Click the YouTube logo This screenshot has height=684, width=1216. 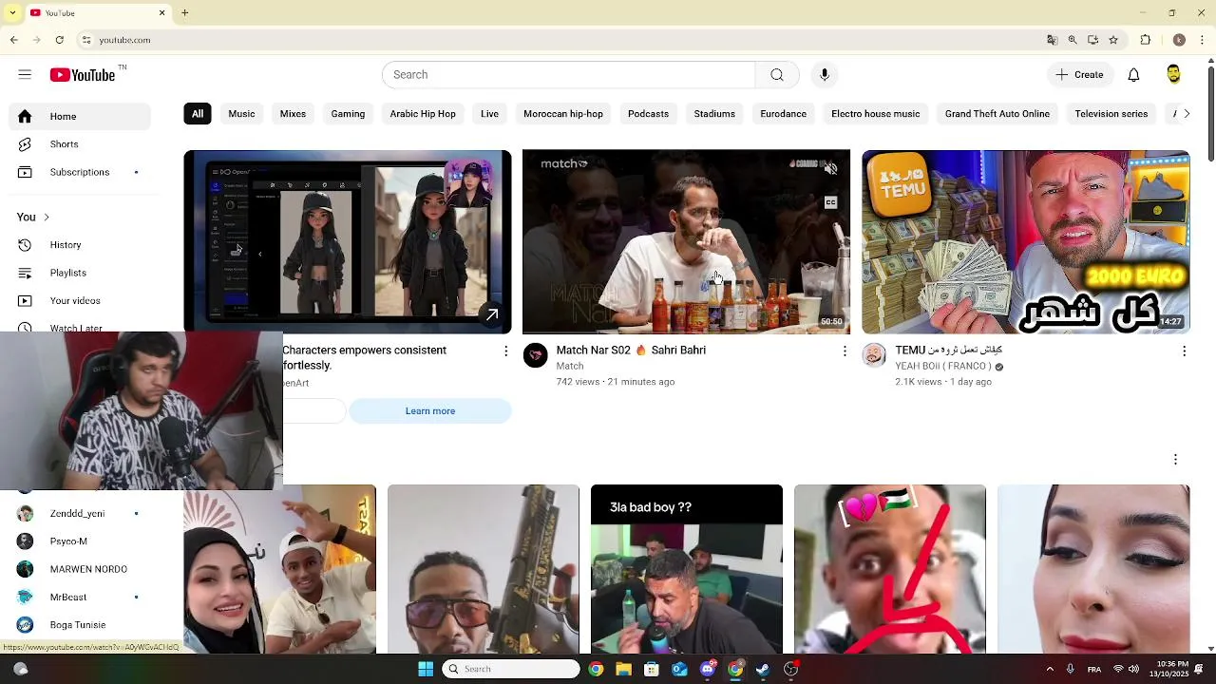(83, 75)
